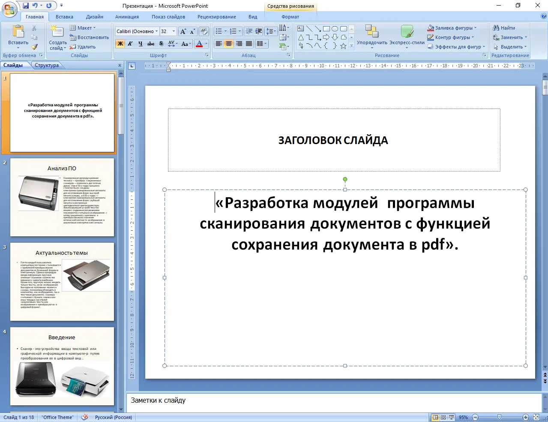This screenshot has height=422, width=548.
Task: Click the Increase Font Size icon
Action: (183, 31)
